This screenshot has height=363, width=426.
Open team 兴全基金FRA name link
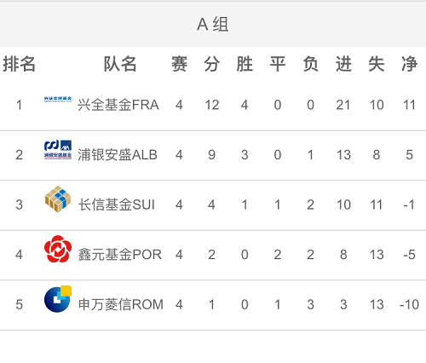pos(118,105)
